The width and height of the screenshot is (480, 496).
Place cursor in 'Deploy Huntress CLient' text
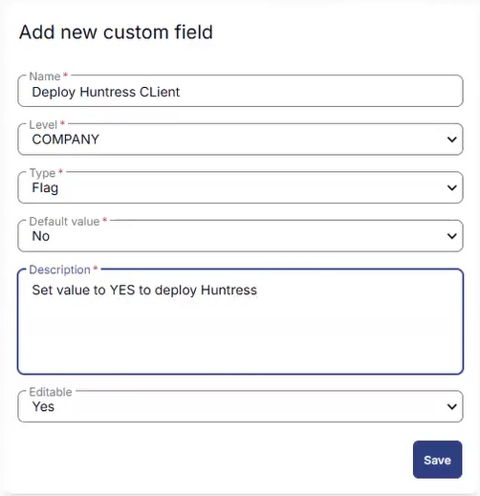pos(106,92)
